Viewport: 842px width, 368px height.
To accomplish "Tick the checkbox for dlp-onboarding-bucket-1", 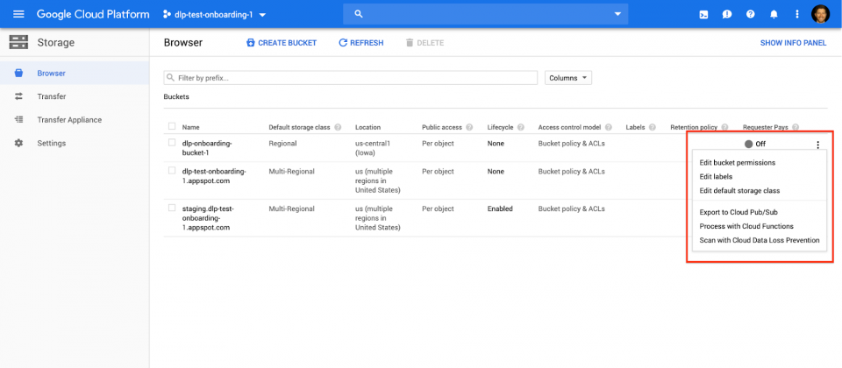I will pyautogui.click(x=172, y=143).
